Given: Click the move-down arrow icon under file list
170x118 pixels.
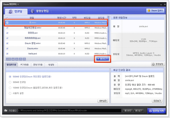Looking at the screenshot, I should [x=20, y=59].
